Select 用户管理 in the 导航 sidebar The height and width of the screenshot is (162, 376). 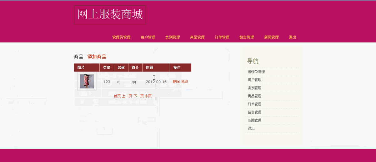254,80
